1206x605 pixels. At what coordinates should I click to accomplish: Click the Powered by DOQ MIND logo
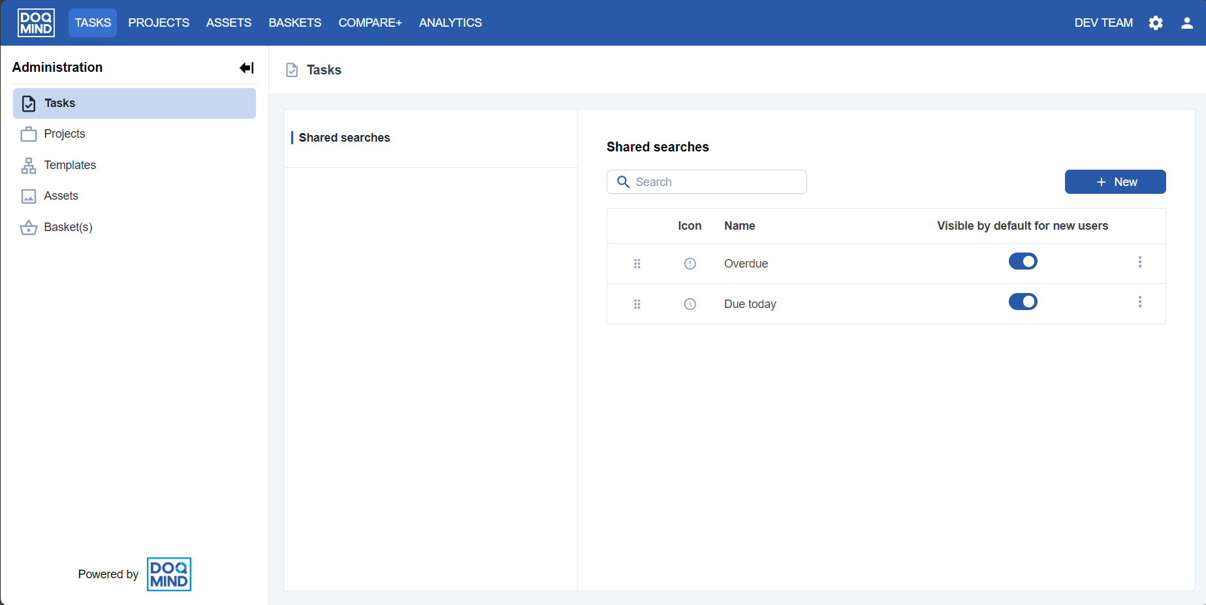tap(169, 574)
